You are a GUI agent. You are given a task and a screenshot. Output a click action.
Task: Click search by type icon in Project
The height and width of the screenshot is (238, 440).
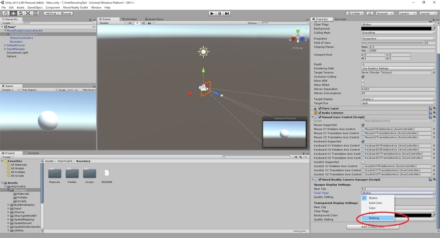(296, 157)
